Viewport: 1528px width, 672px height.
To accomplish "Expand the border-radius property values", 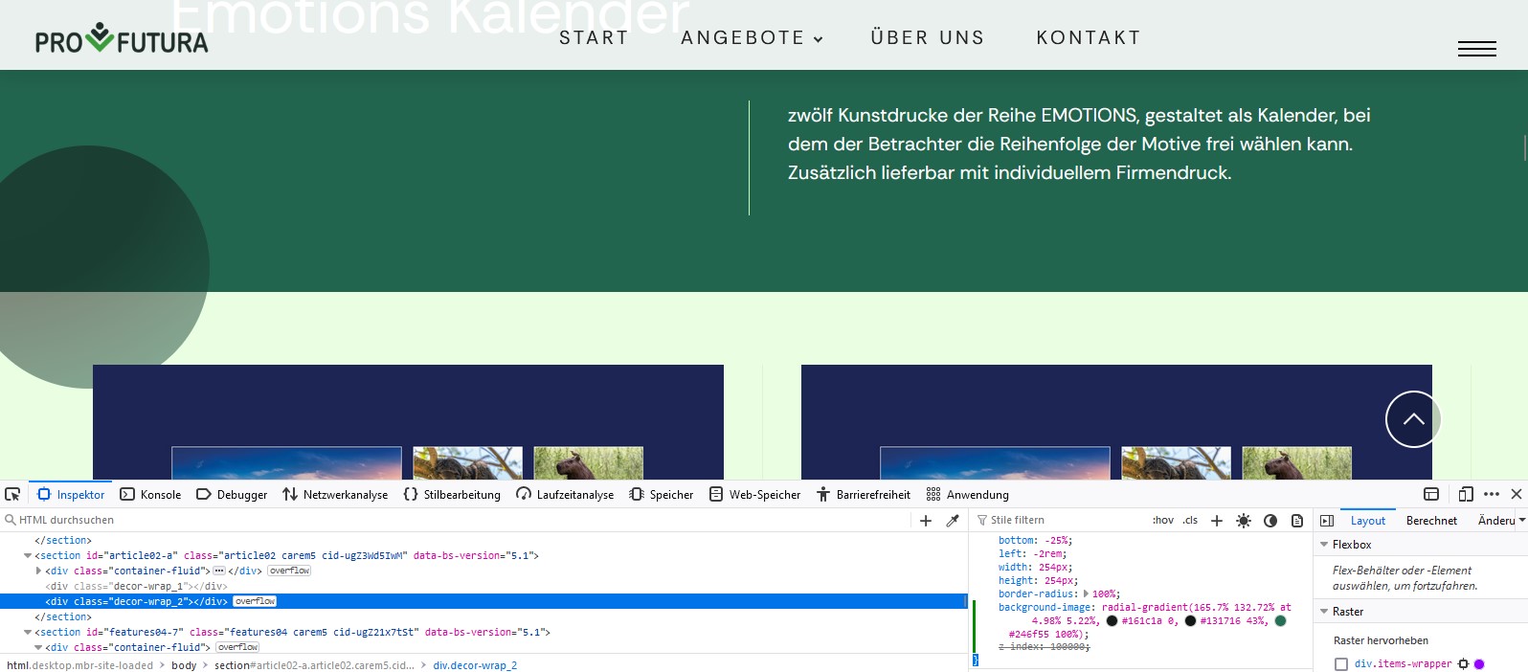I will [1086, 594].
